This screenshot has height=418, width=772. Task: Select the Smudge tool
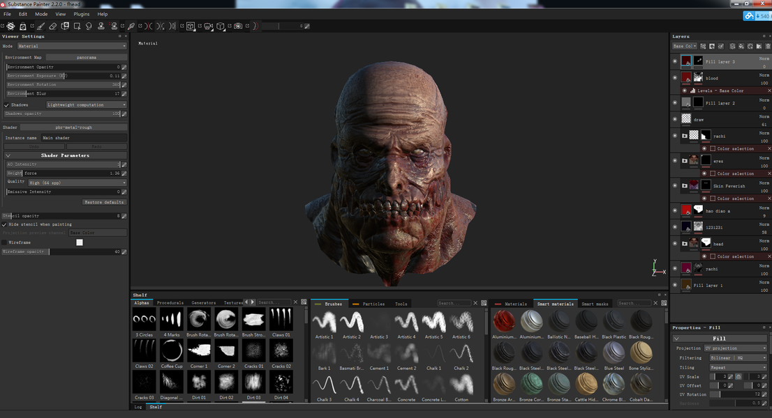click(89, 26)
